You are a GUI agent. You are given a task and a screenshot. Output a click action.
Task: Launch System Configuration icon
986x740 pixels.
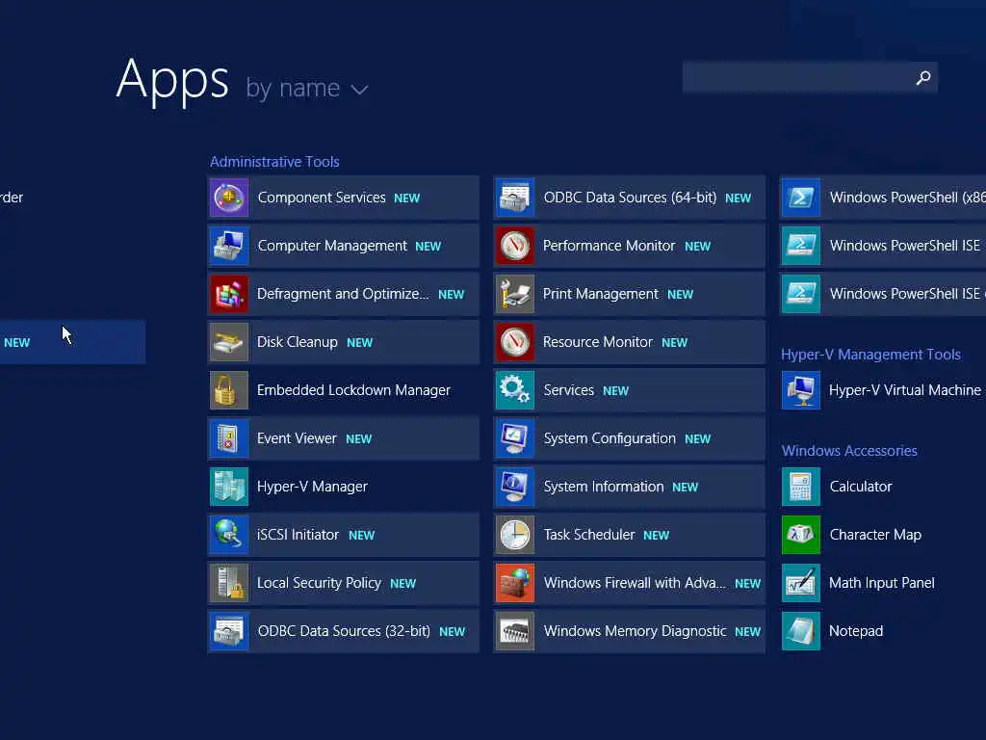coord(515,438)
